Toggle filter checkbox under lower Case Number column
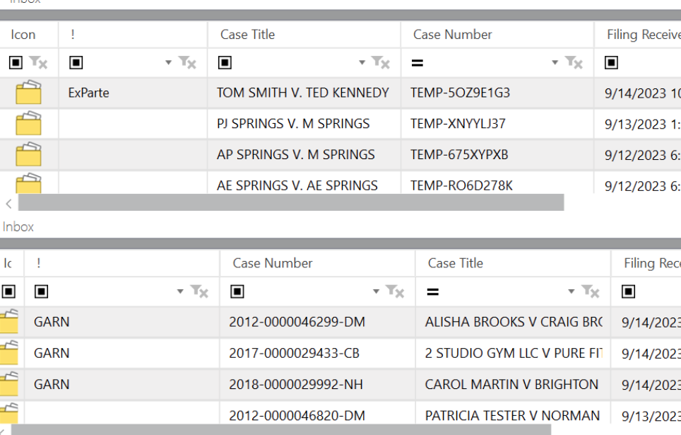681x435 pixels. coord(237,291)
